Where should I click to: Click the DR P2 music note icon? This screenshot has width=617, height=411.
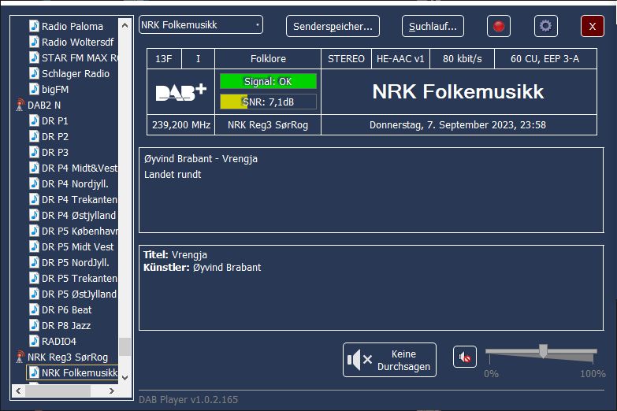(34, 136)
